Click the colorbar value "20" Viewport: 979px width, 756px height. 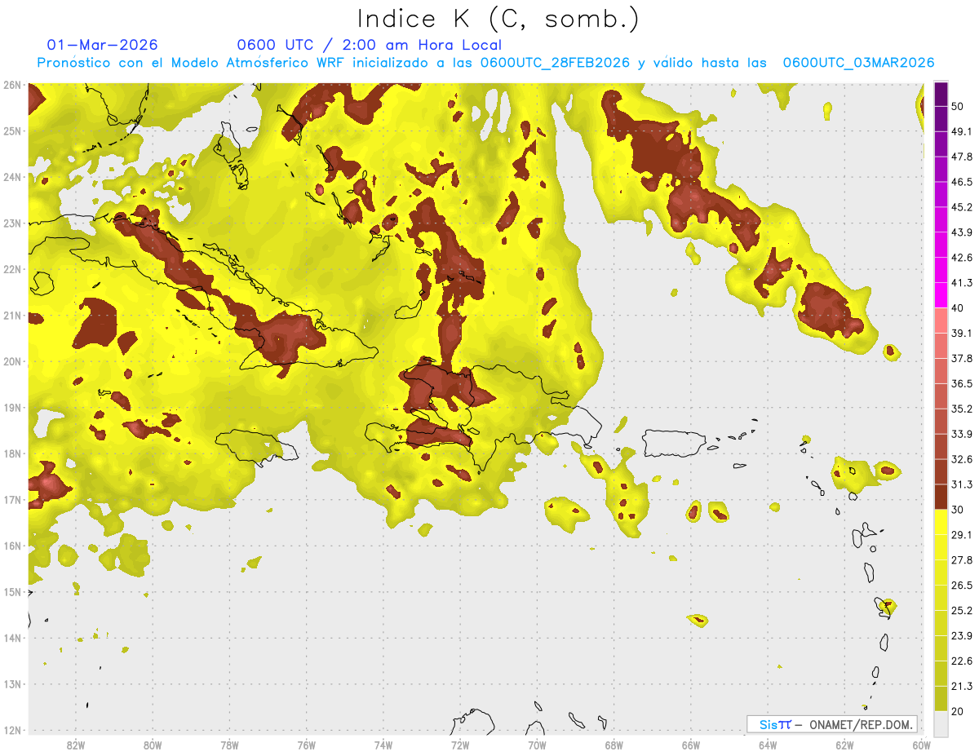tap(959, 711)
